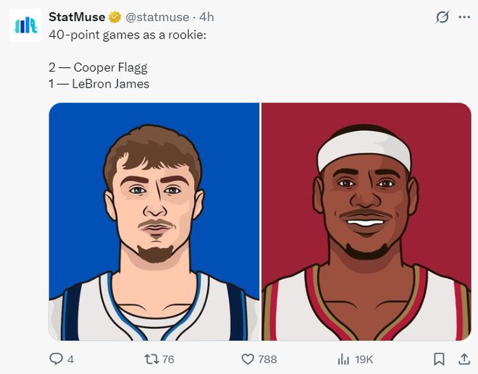478x374 pixels.
Task: Like the post with the heart icon
Action: pos(248,359)
